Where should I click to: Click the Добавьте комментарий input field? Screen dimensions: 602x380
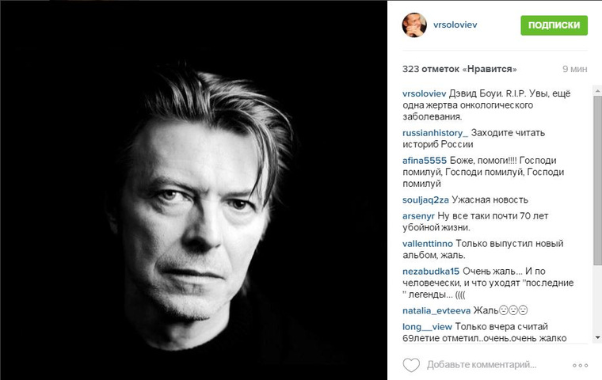click(x=482, y=365)
